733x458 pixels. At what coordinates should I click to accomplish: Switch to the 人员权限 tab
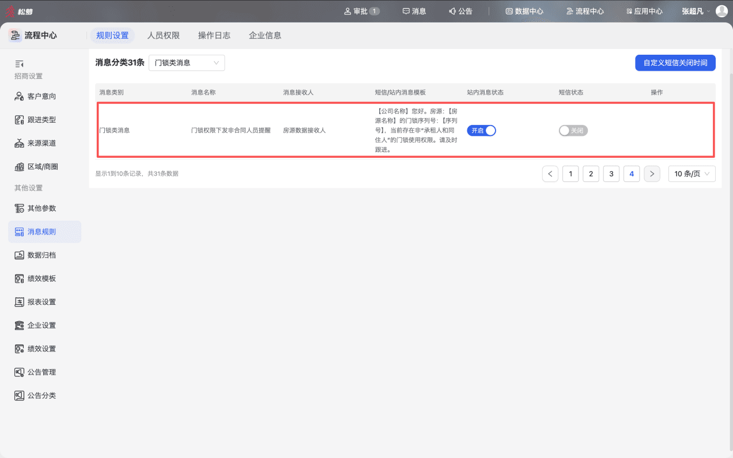[163, 35]
